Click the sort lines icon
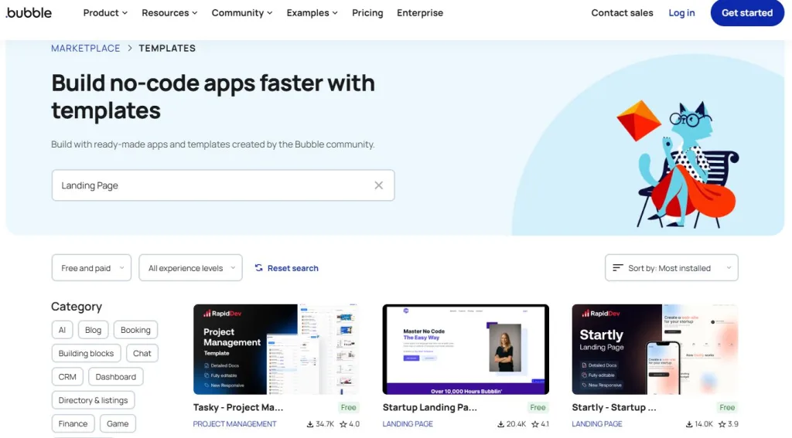 pos(617,268)
